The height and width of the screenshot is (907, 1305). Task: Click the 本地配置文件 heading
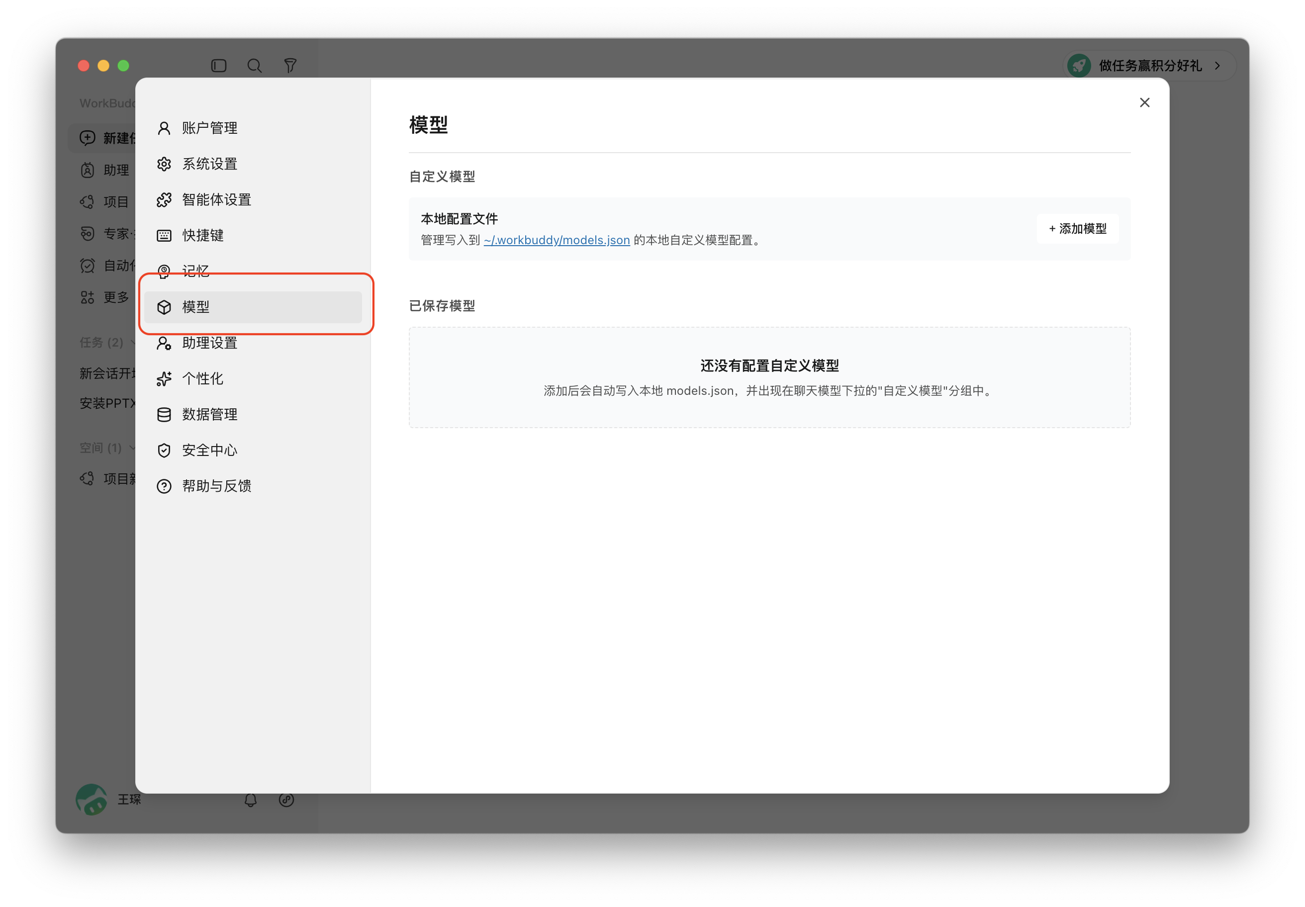[459, 219]
